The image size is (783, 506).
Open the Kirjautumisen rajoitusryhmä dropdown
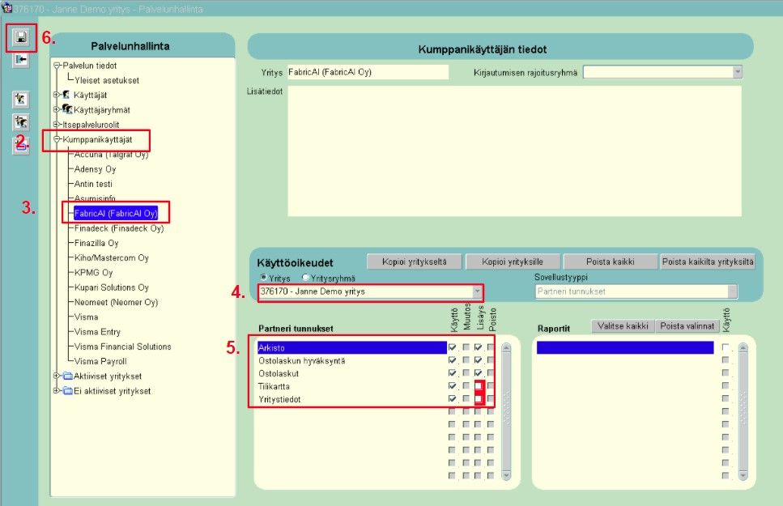(x=737, y=72)
